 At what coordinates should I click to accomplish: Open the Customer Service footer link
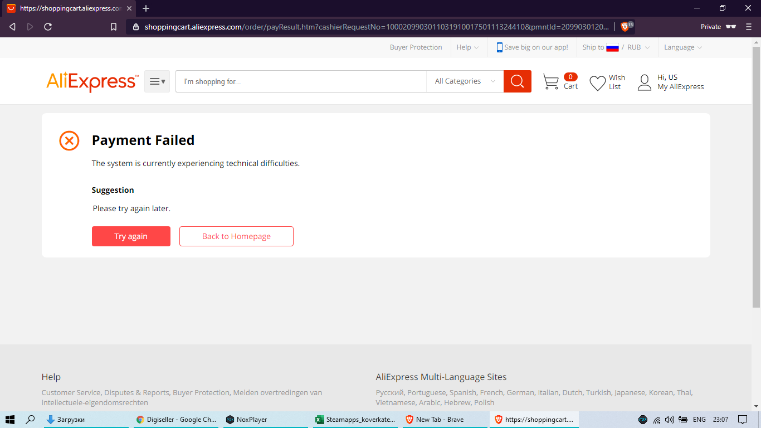[71, 392]
